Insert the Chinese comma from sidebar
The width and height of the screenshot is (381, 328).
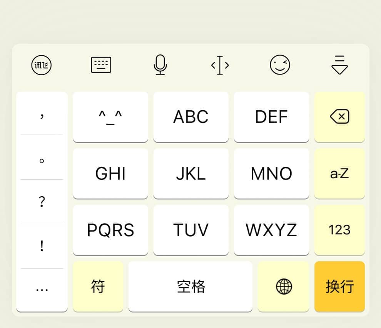pos(42,114)
